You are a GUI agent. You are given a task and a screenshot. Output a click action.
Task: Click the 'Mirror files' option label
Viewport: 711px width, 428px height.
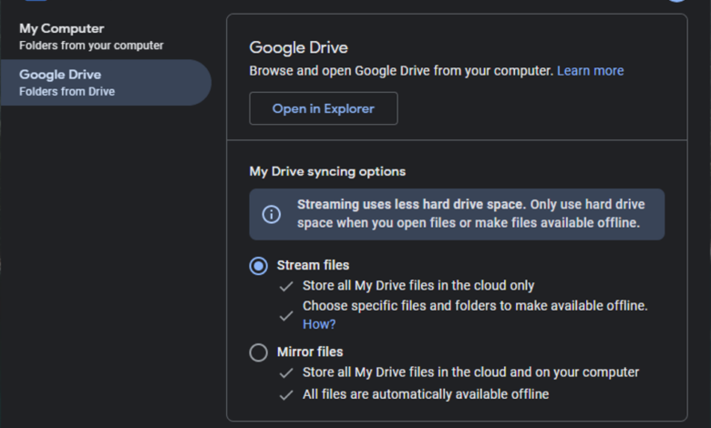[310, 352]
